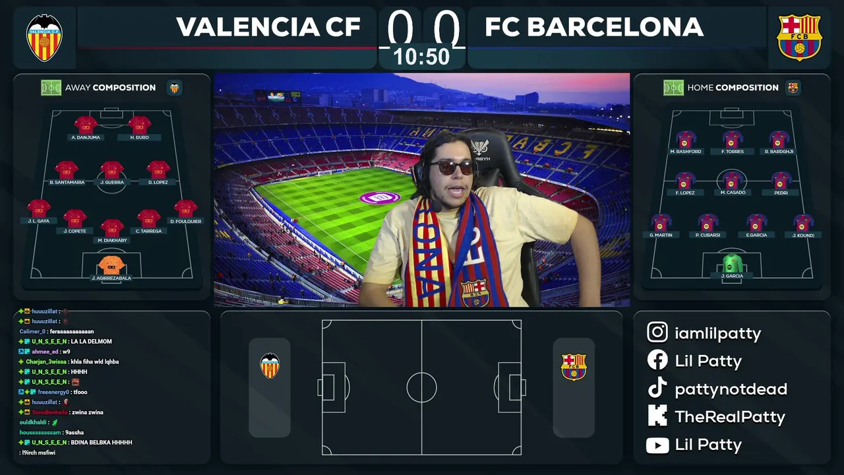Click the 10:50 match timer
The image size is (844, 475).
pyautogui.click(x=421, y=57)
